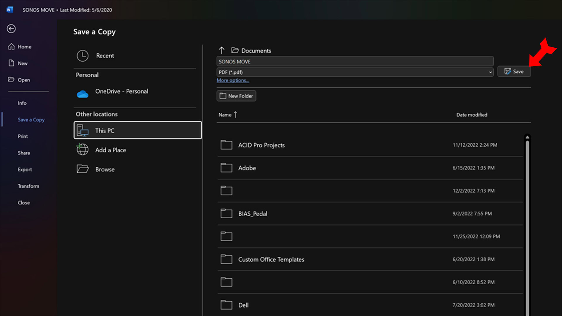562x316 pixels.
Task: Expand the PDF file type dropdown
Action: pos(490,72)
